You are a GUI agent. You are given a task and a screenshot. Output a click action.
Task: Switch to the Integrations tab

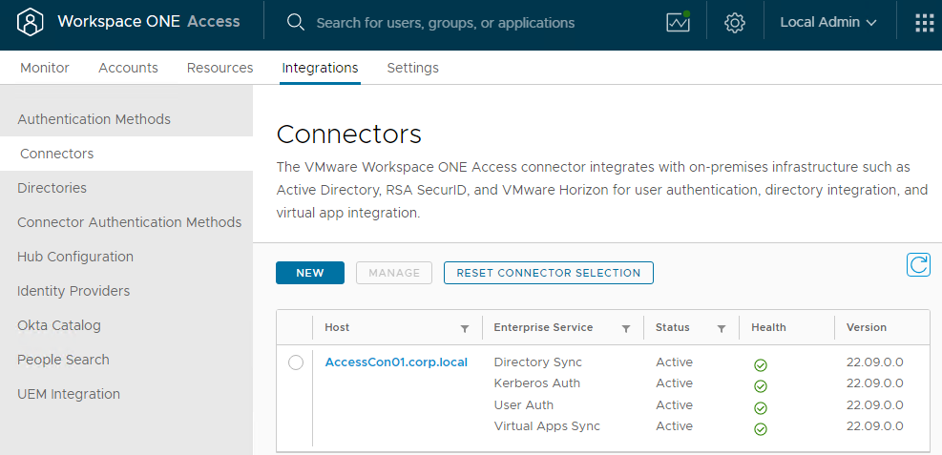[x=321, y=68]
